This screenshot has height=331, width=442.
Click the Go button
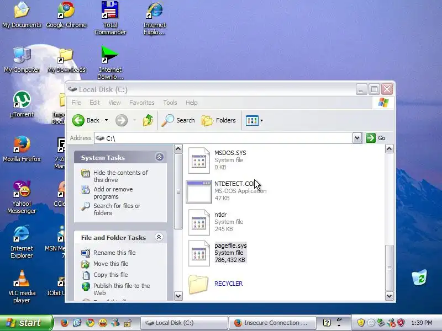point(376,138)
